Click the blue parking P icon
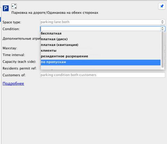Image resolution: width=167 pixels, height=144 pixels. 6,8
